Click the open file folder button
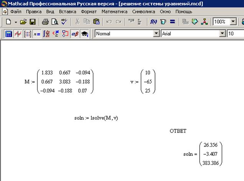Screen dimensions: 244x181 tap(23, 22)
